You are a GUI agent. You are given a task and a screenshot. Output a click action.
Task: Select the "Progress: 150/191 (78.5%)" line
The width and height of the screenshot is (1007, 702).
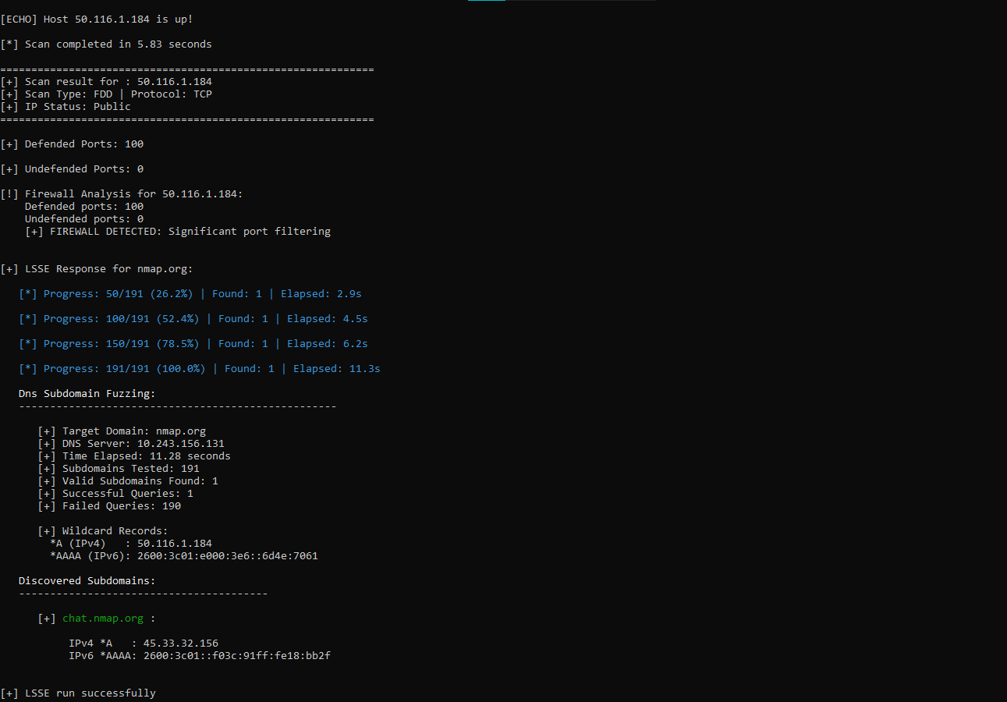click(193, 343)
